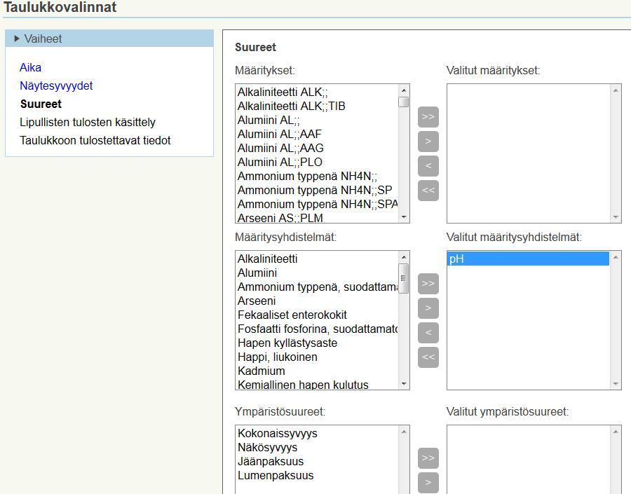Remove selected määritysyhdistelmä with < button
Viewport: 631px width, 494px height.
coord(428,332)
